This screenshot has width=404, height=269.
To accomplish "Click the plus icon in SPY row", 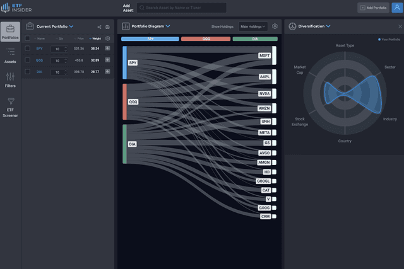I will coord(107,49).
